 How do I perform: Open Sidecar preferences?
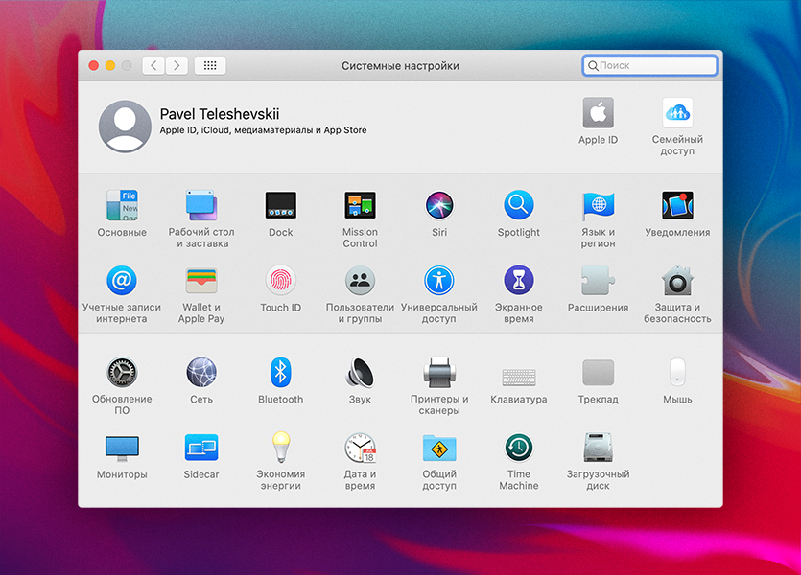click(x=200, y=448)
